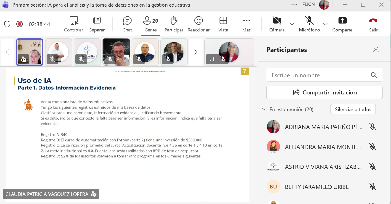This screenshot has width=391, height=204.
Task: Click the search magnifier icon
Action: point(374,75)
